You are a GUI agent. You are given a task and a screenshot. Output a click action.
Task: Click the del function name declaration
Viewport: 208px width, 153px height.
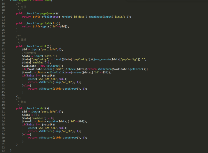(x=43, y=108)
